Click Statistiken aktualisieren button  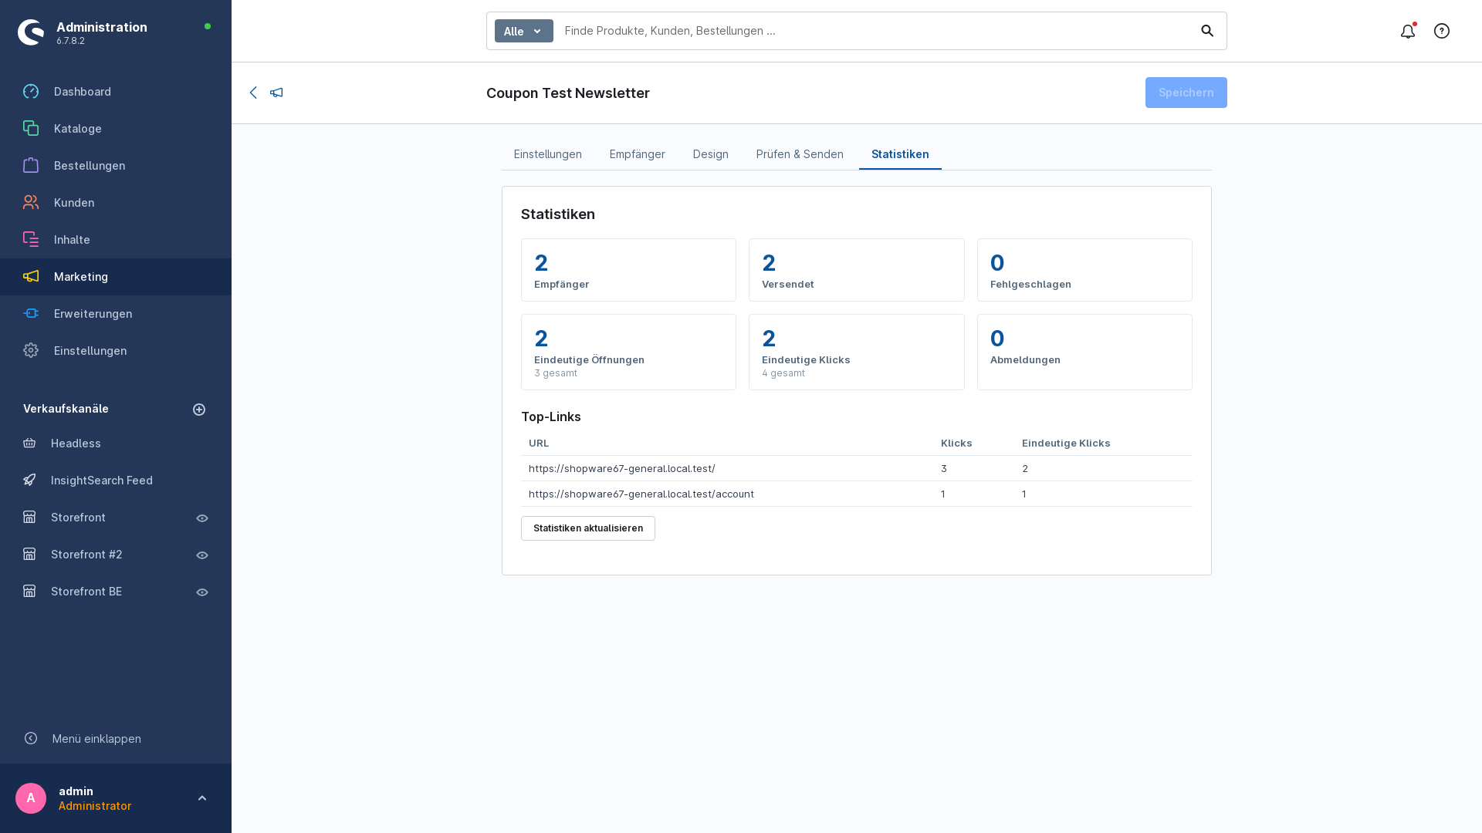tap(588, 528)
